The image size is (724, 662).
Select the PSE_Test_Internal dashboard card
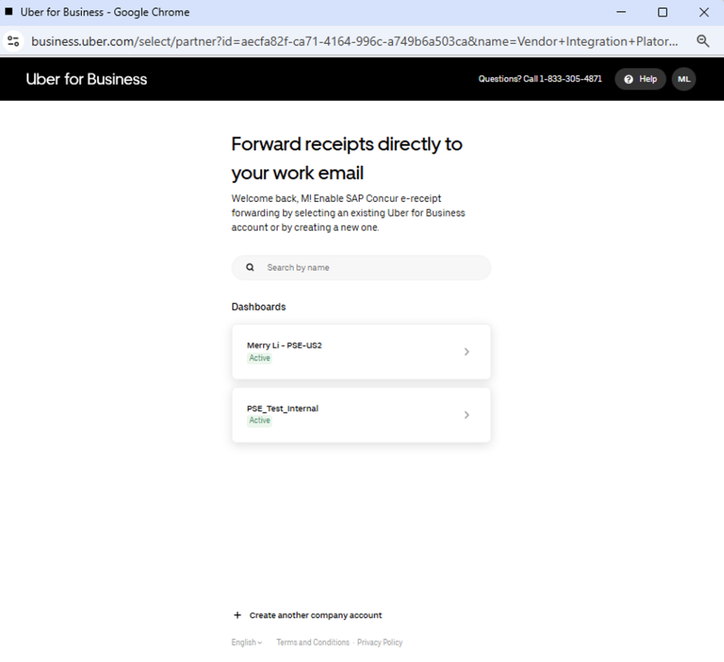[x=361, y=415]
